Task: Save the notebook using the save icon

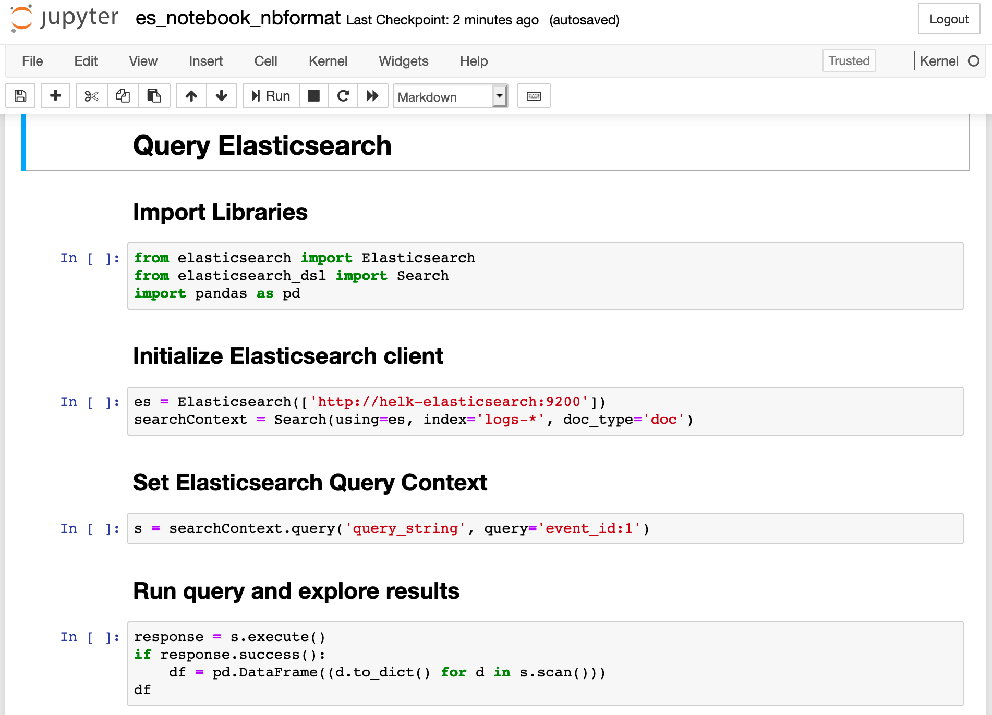Action: pos(20,96)
